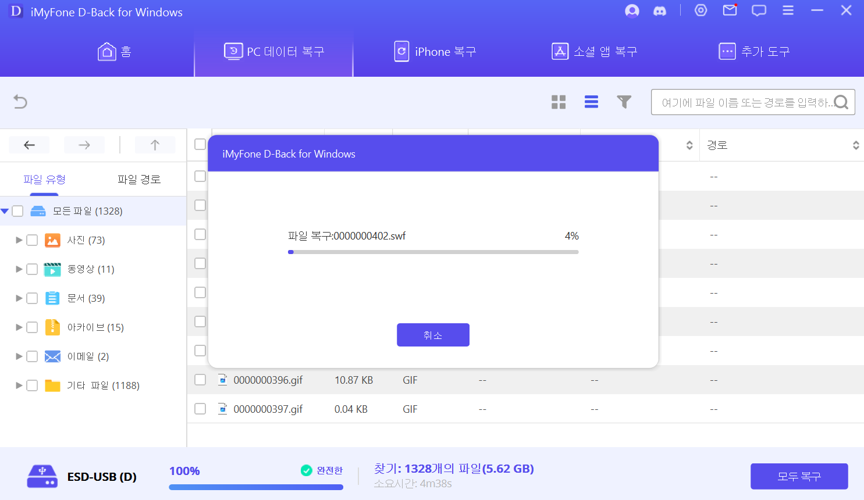Click the 문서 document category icon
The image size is (864, 500).
coord(52,298)
